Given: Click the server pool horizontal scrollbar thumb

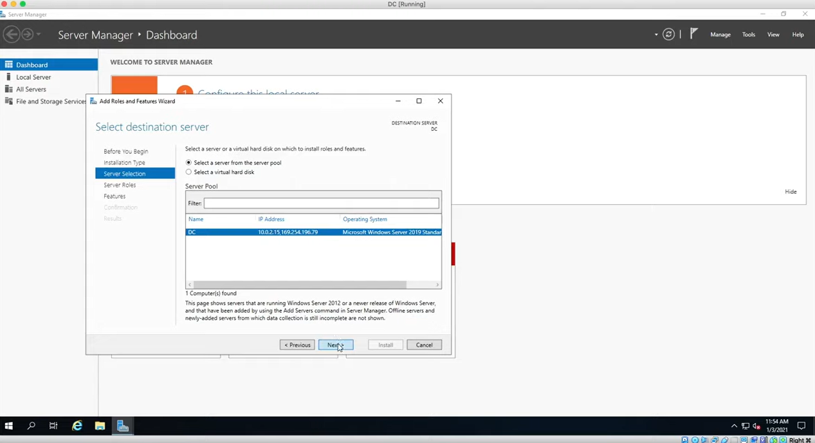Looking at the screenshot, I should pyautogui.click(x=300, y=285).
